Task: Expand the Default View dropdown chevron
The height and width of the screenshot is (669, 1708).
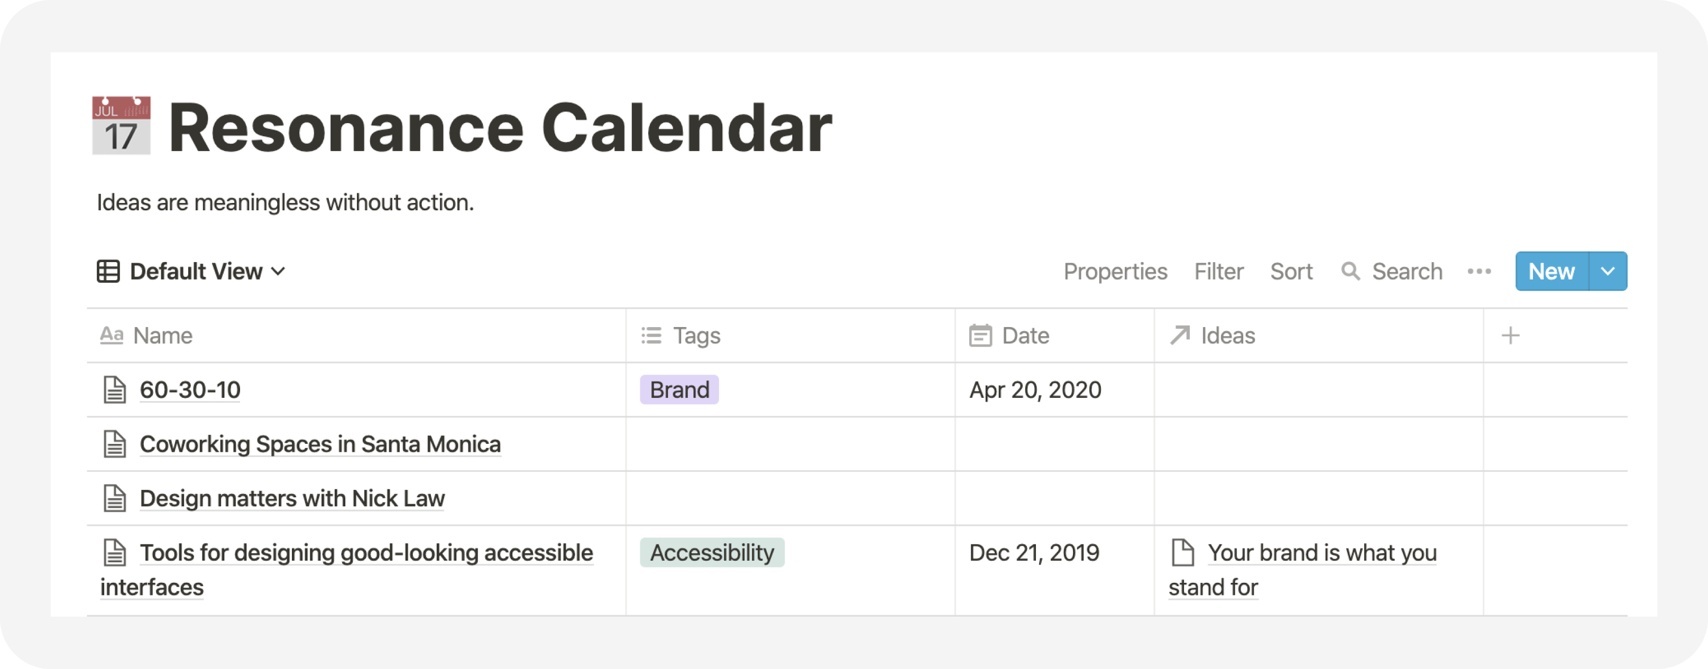Action: [x=279, y=272]
